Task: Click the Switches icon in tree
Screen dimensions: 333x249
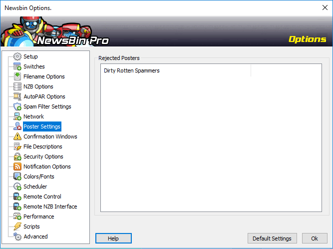Action: [x=17, y=66]
